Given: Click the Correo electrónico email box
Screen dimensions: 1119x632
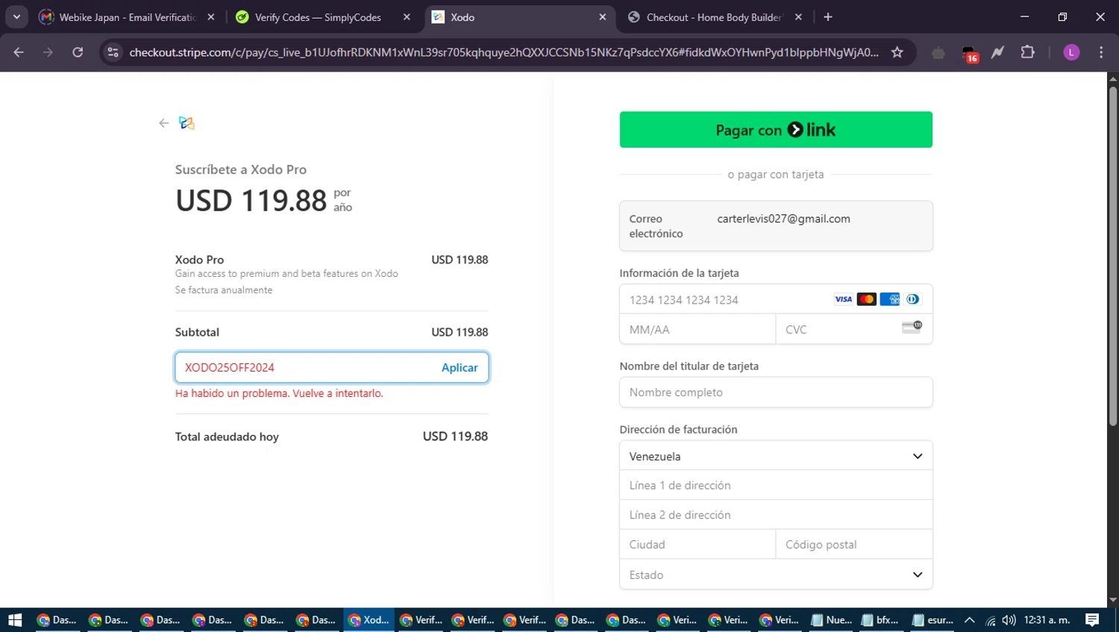Looking at the screenshot, I should pos(776,226).
